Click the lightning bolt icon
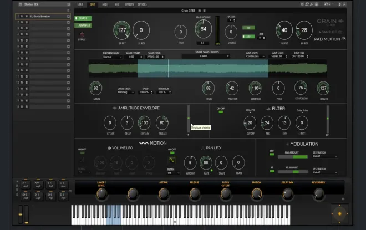The height and width of the screenshot is (230, 366). 340,4
